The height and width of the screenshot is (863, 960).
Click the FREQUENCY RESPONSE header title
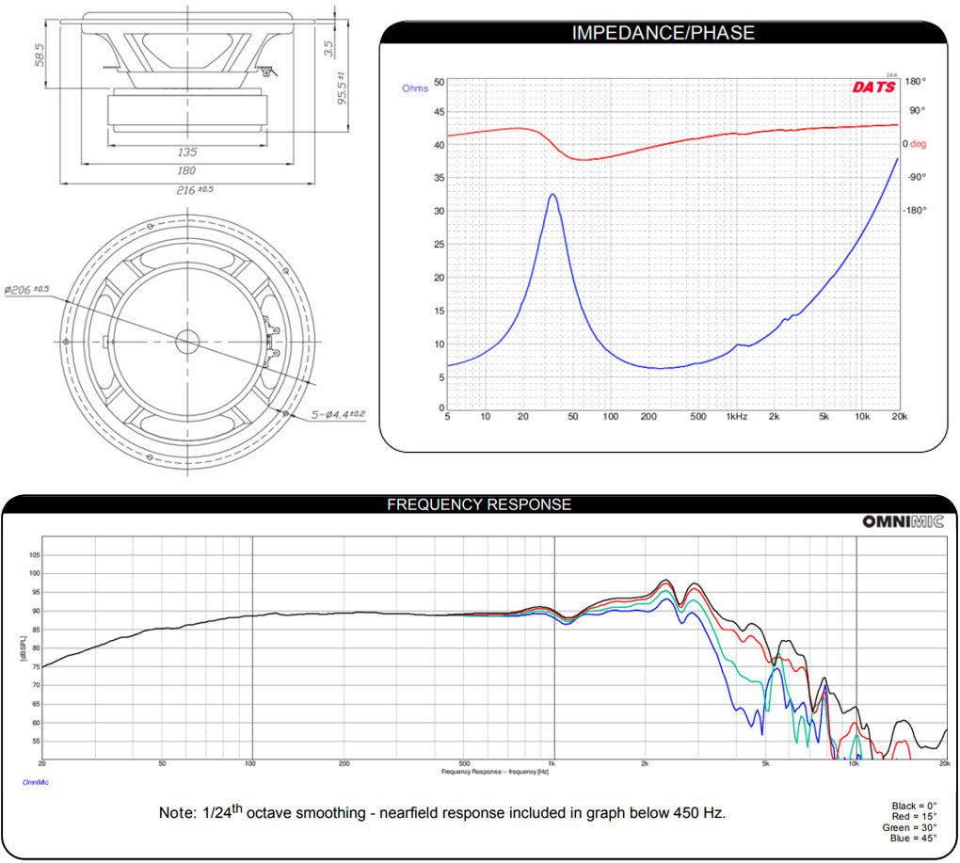click(479, 504)
